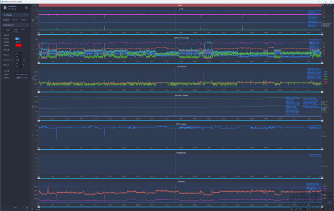The width and height of the screenshot is (334, 211).
Task: Collapse the left sidebar with double-chevron icon
Action: pos(26,207)
